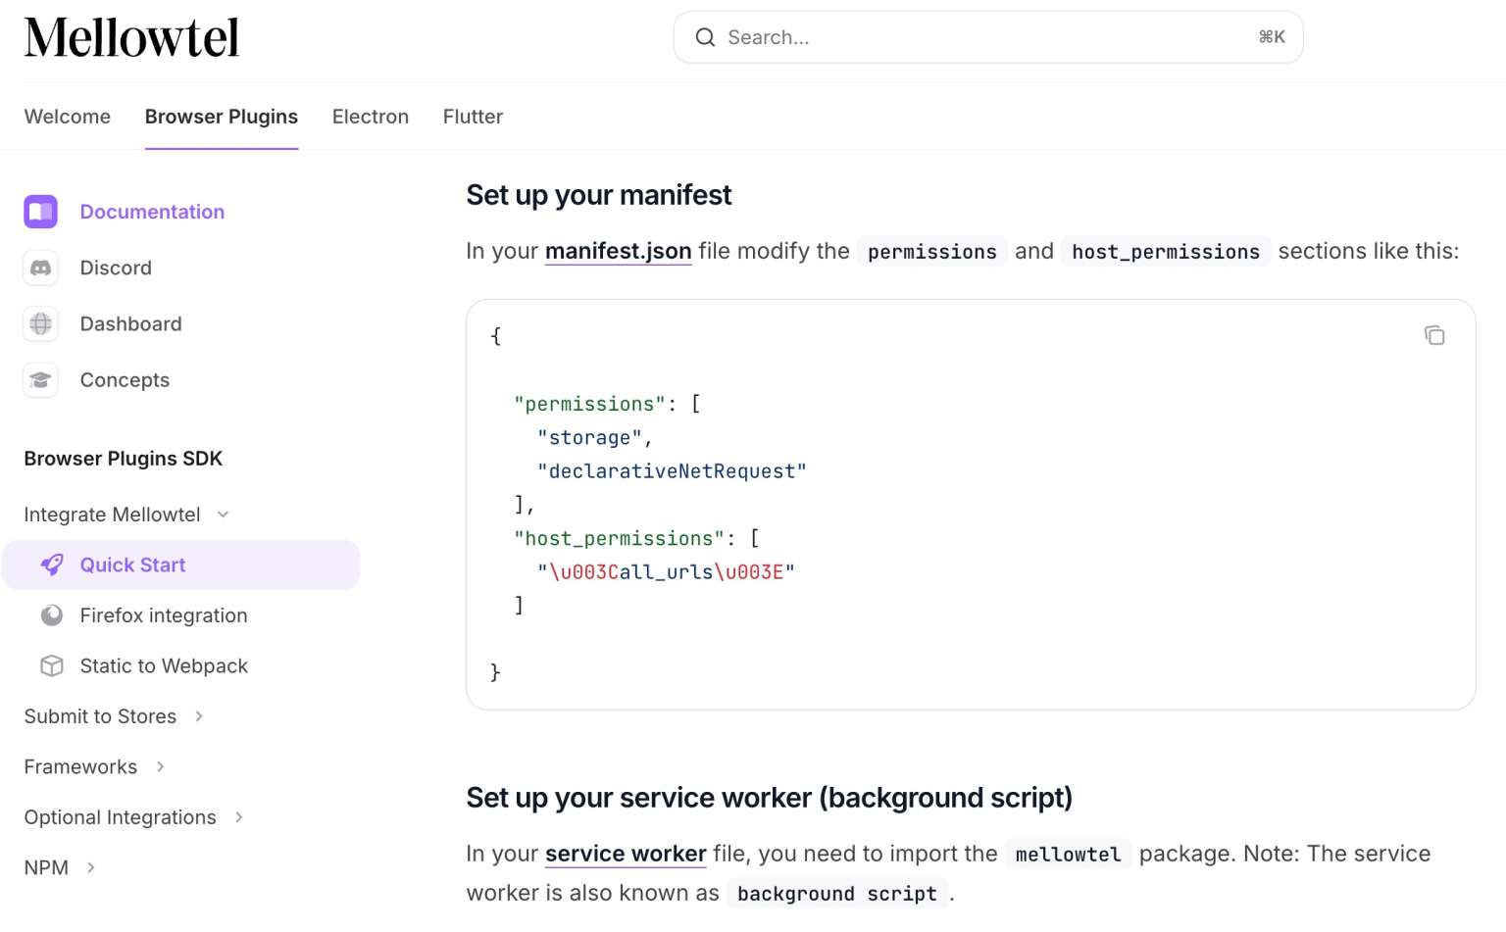Switch to the Flutter tab
This screenshot has width=1506, height=932.
point(473,117)
